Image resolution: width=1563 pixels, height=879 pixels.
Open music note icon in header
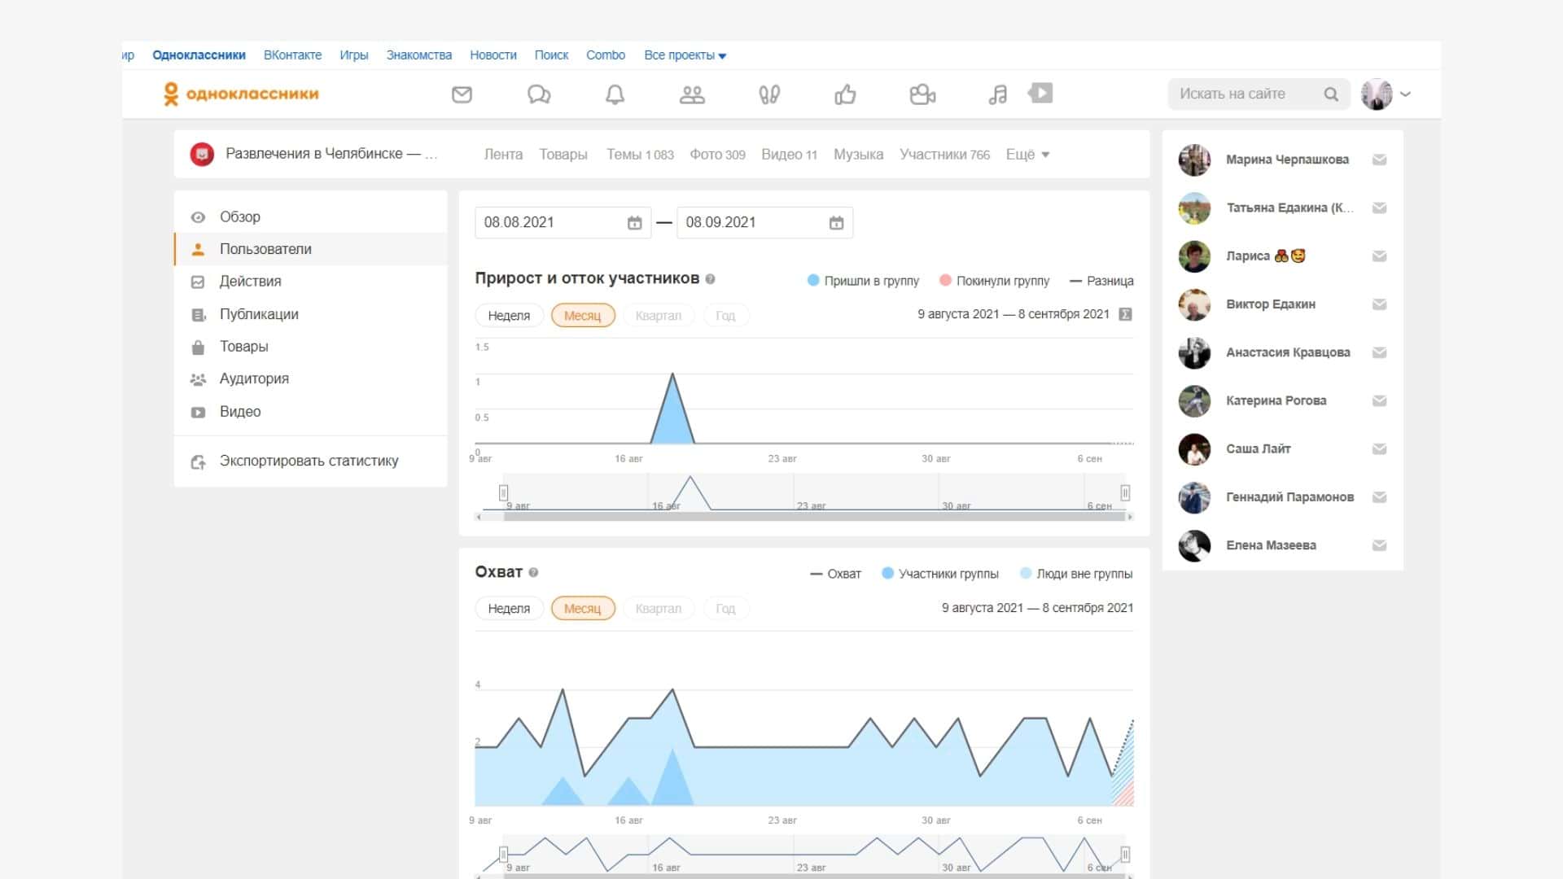click(997, 94)
